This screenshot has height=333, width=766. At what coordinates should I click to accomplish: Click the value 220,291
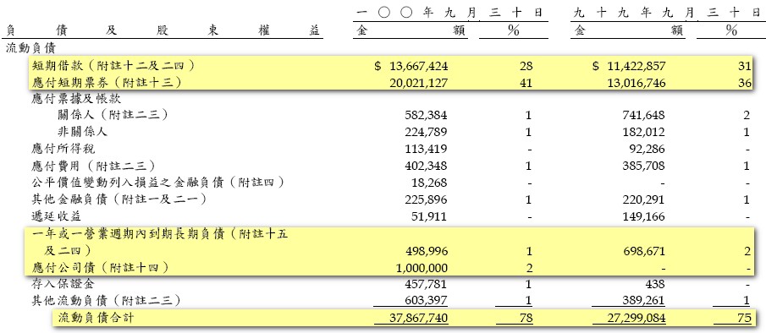tap(644, 199)
